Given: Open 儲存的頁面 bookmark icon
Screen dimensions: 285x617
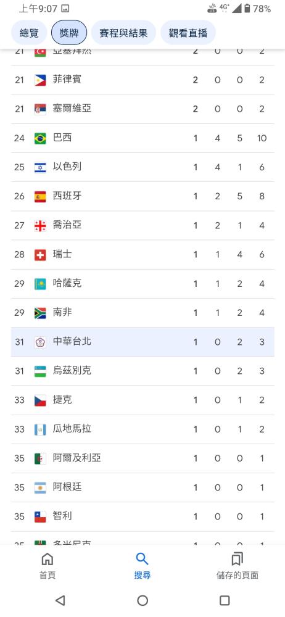Looking at the screenshot, I should tap(238, 559).
